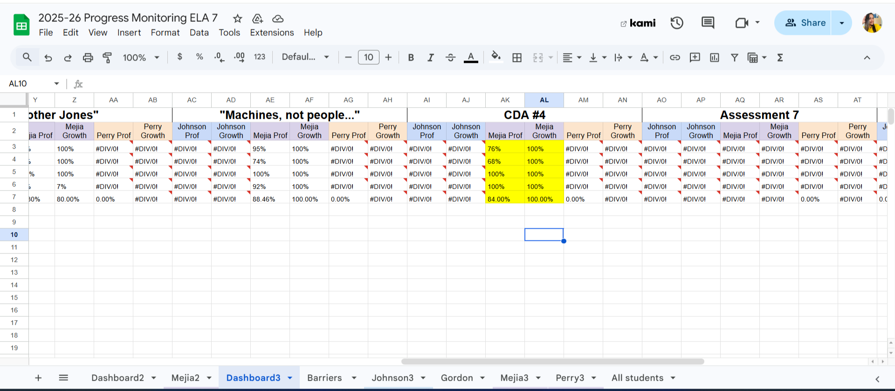The height and width of the screenshot is (391, 895).
Task: Open the comments panel icon
Action: (708, 23)
